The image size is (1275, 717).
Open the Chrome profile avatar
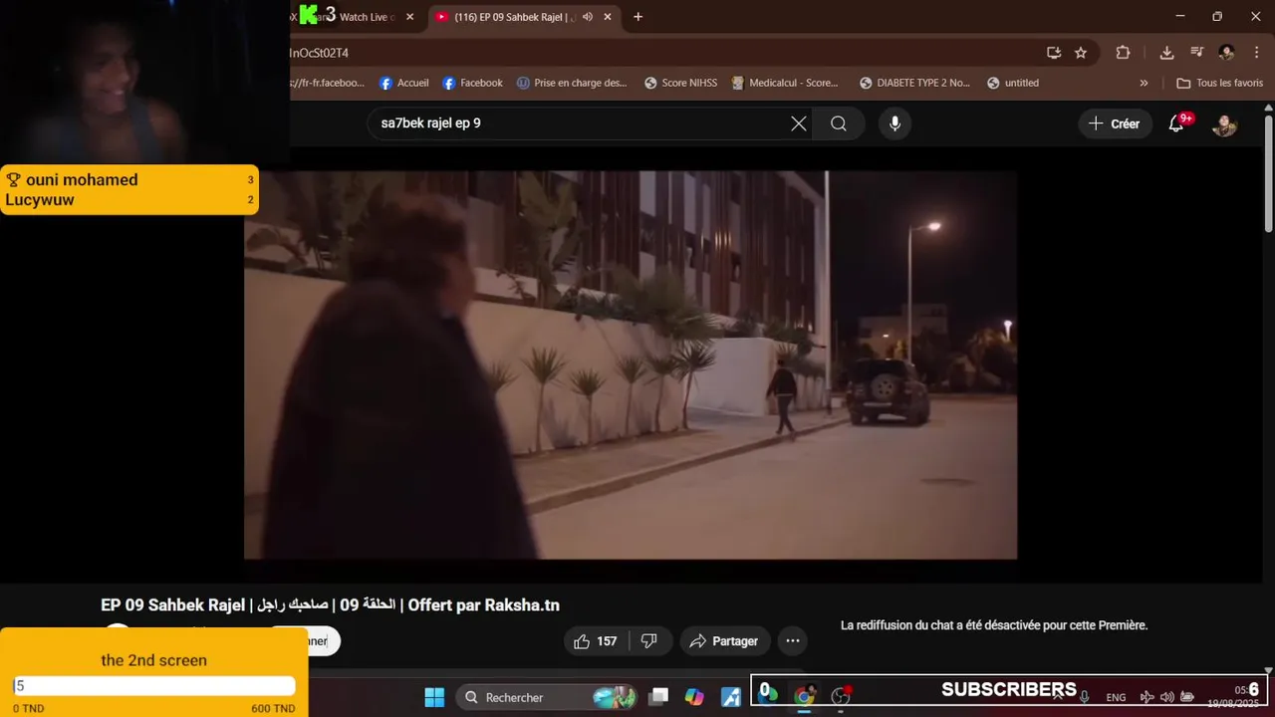(1227, 53)
